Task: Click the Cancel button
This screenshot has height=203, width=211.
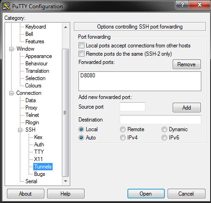Action: [x=187, y=194]
